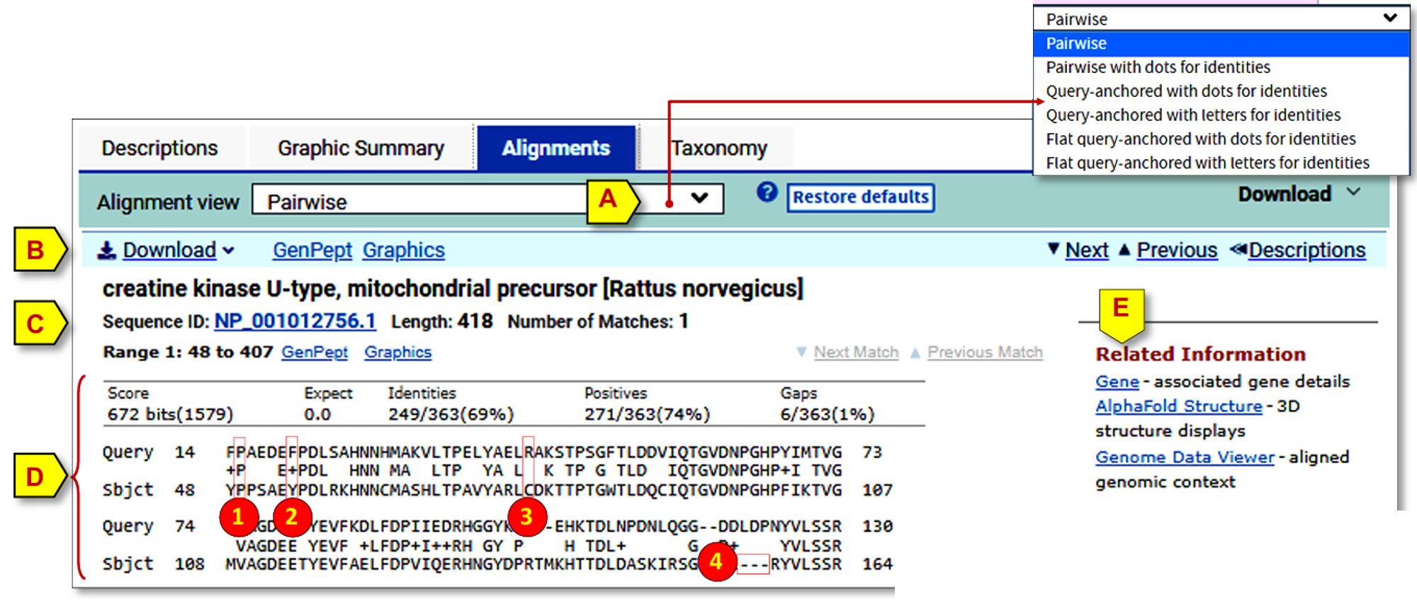This screenshot has height=609, width=1417.
Task: Open Graphics link in the header bar
Action: [x=404, y=250]
